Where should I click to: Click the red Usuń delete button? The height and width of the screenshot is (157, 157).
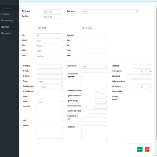coord(147,149)
